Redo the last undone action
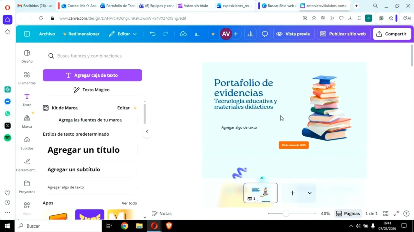Viewport: 414px width, 232px height. [166, 34]
